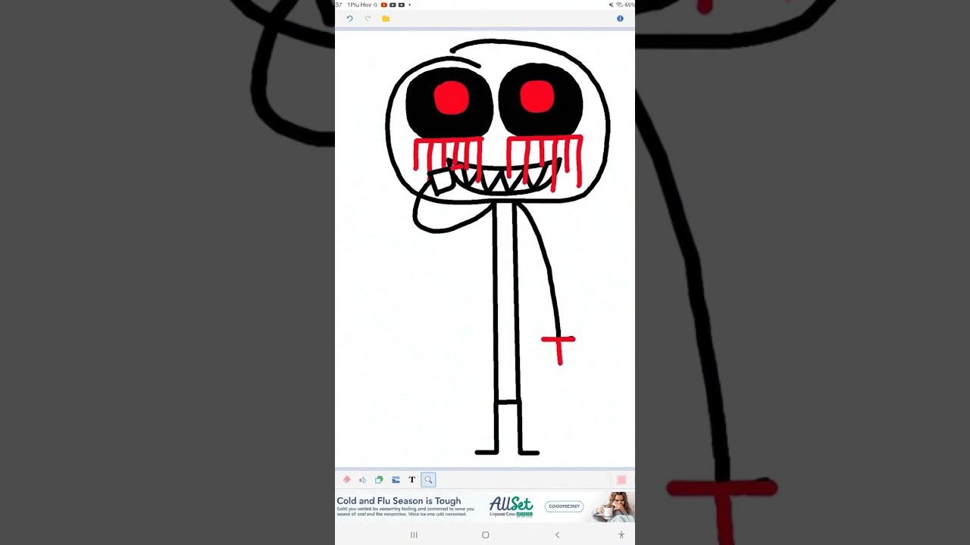
Task: Tap the left red eye pupil on drawing
Action: tap(452, 98)
